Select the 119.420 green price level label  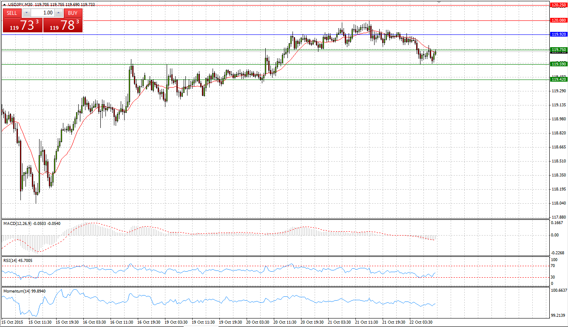click(x=558, y=79)
